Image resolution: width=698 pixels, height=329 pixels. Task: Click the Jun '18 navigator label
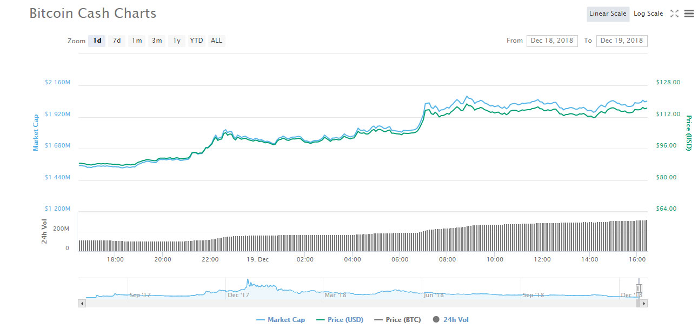click(x=433, y=295)
